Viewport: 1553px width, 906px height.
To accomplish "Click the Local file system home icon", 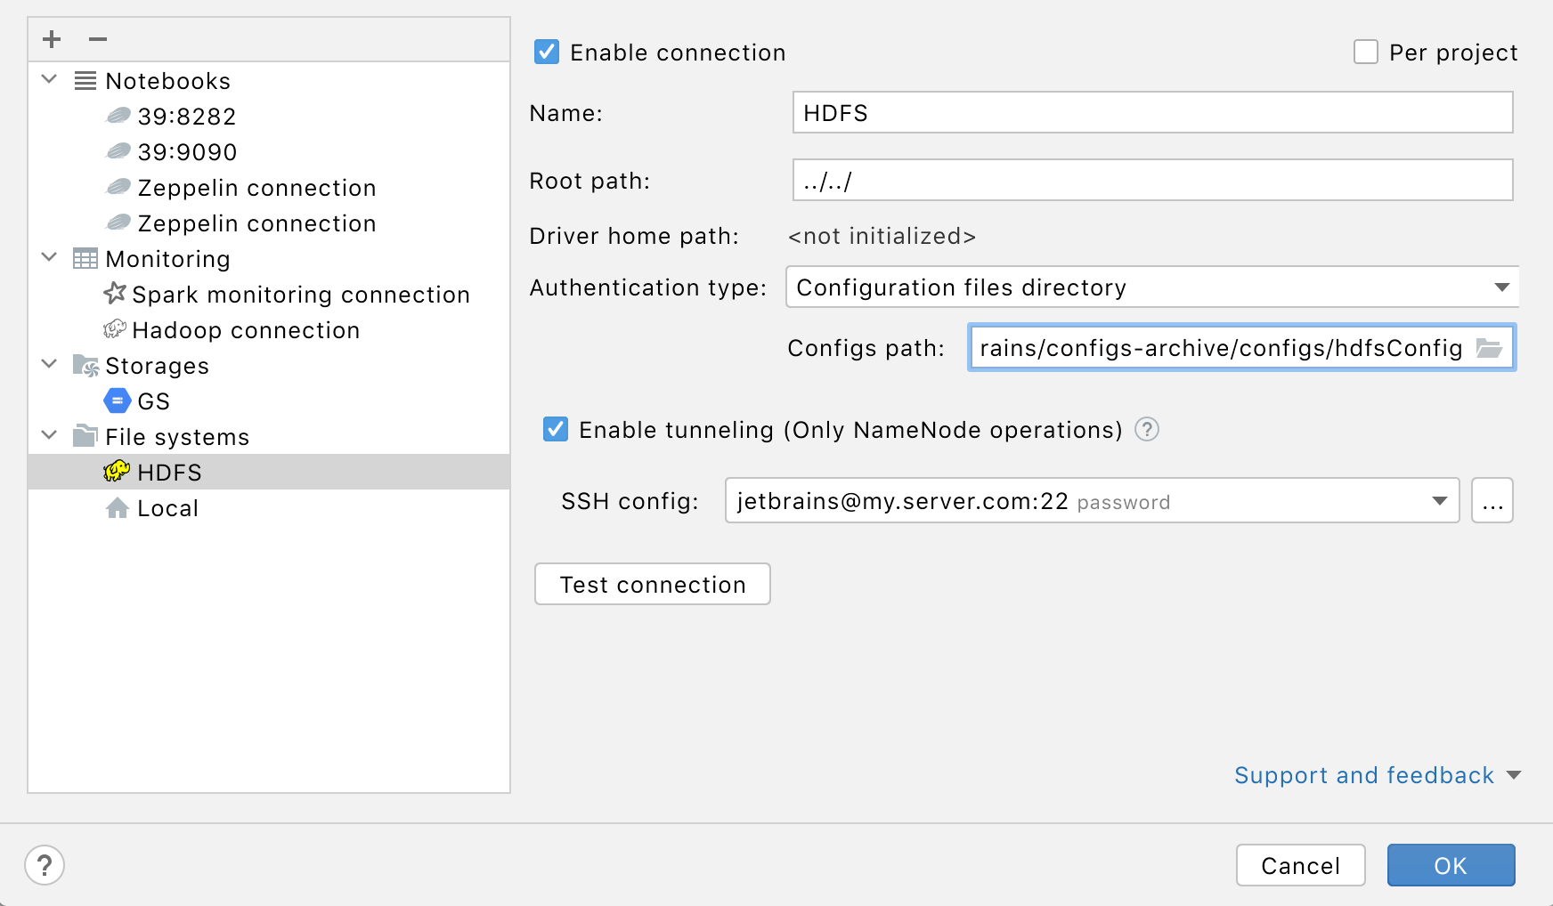I will 118,507.
